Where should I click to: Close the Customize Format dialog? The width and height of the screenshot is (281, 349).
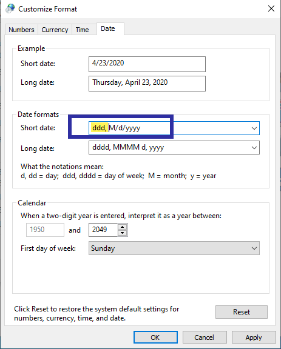[x=271, y=8]
